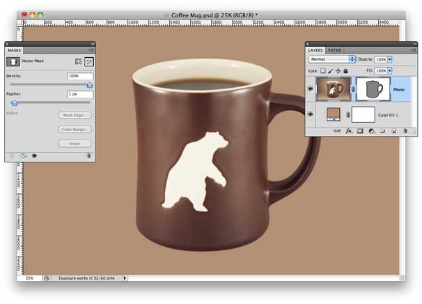
Task: Click the Vector Mask thumbnail in Masks panel
Action: (x=13, y=62)
